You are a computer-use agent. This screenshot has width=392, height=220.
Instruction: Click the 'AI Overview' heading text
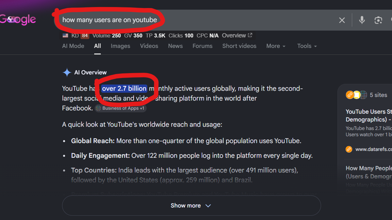(x=90, y=72)
